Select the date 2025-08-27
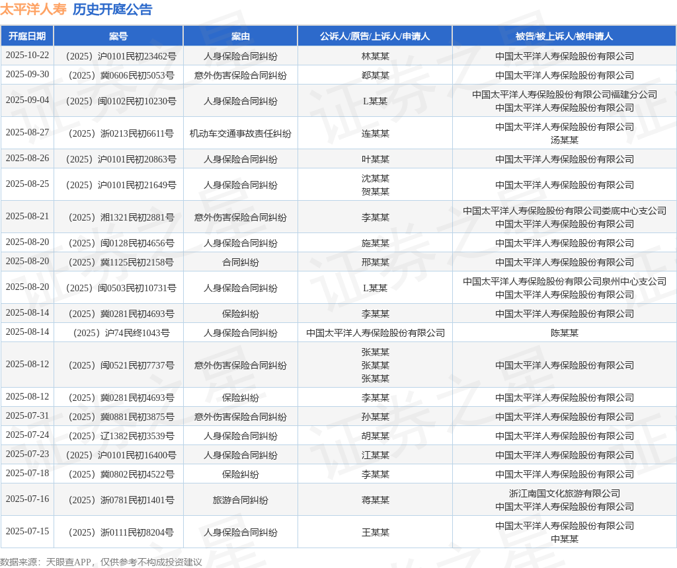 tap(27, 132)
